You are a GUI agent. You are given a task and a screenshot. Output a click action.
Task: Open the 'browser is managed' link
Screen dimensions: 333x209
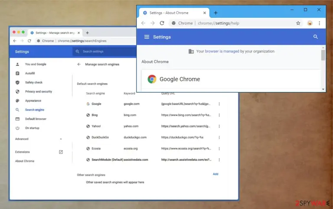(x=222, y=51)
